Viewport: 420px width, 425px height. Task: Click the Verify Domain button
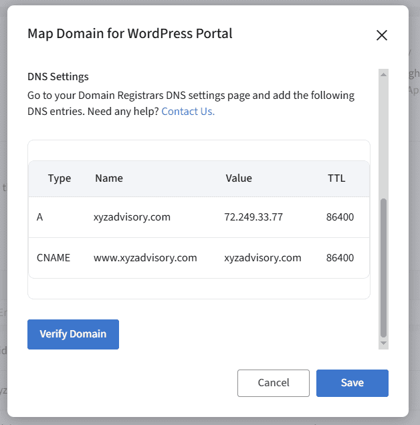tap(73, 334)
